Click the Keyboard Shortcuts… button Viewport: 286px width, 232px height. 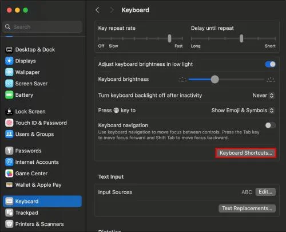(246, 153)
